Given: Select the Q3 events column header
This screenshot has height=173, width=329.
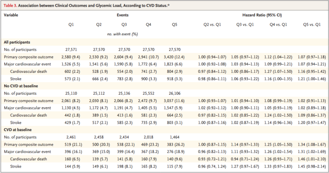Looking at the screenshot, I should click(124, 25).
